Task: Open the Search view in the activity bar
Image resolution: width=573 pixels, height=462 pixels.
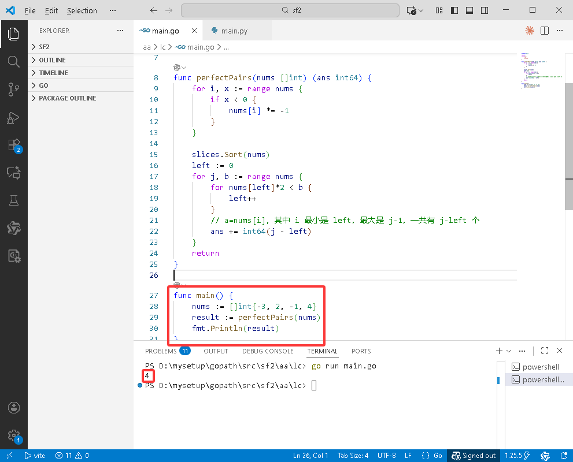Action: tap(13, 62)
